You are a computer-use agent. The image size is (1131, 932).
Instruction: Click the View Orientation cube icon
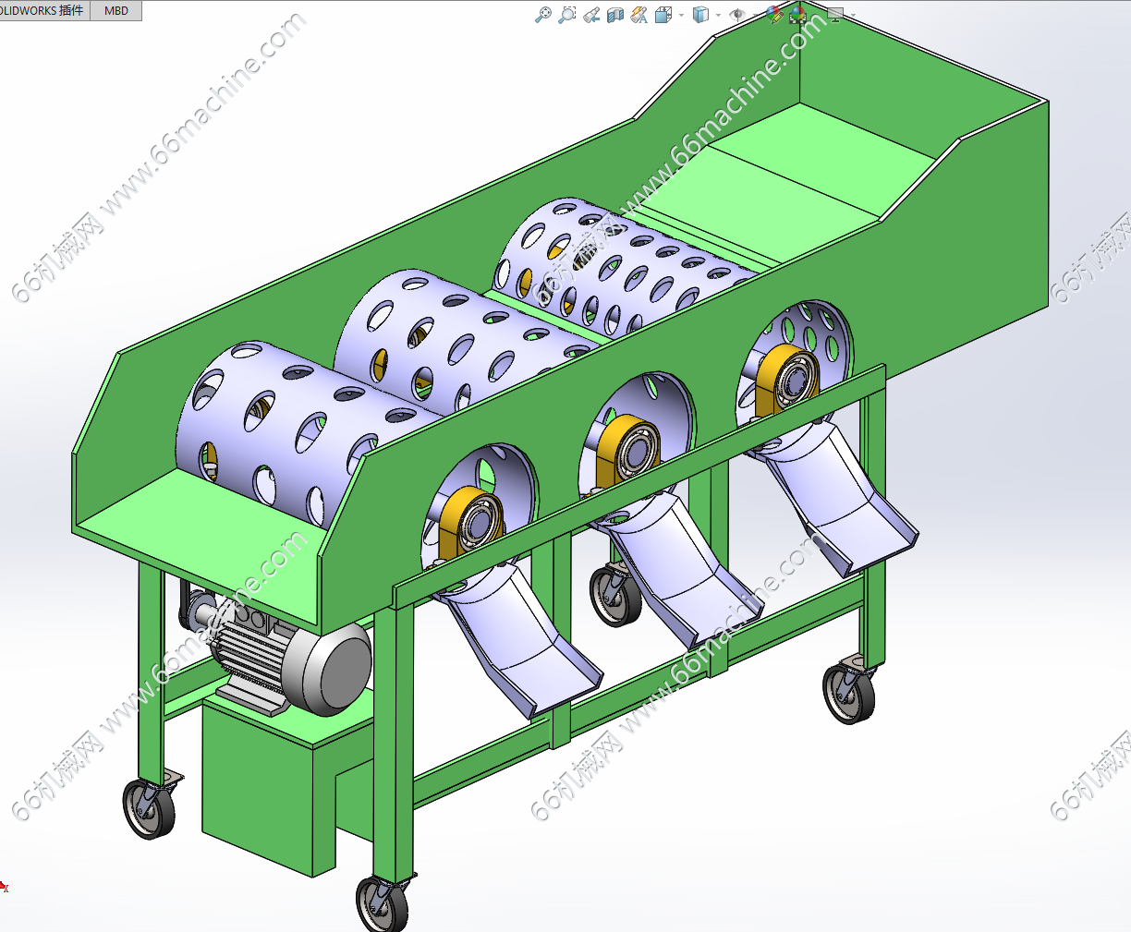pyautogui.click(x=663, y=14)
